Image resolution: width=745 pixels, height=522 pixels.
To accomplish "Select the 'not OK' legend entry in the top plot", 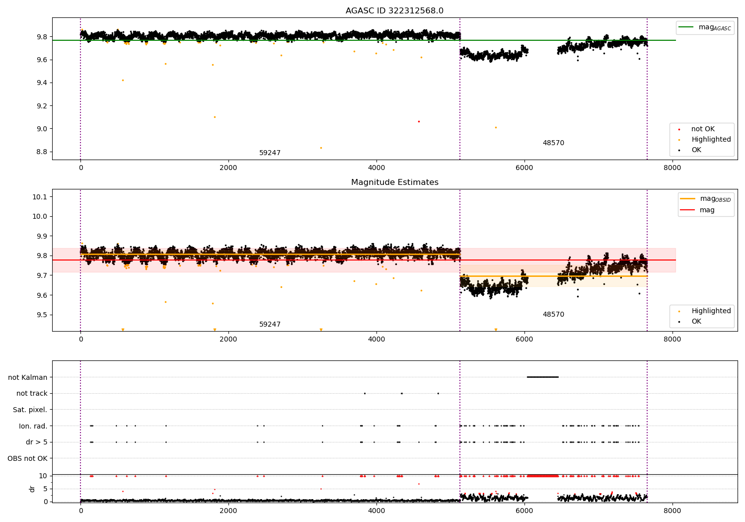I will point(703,129).
